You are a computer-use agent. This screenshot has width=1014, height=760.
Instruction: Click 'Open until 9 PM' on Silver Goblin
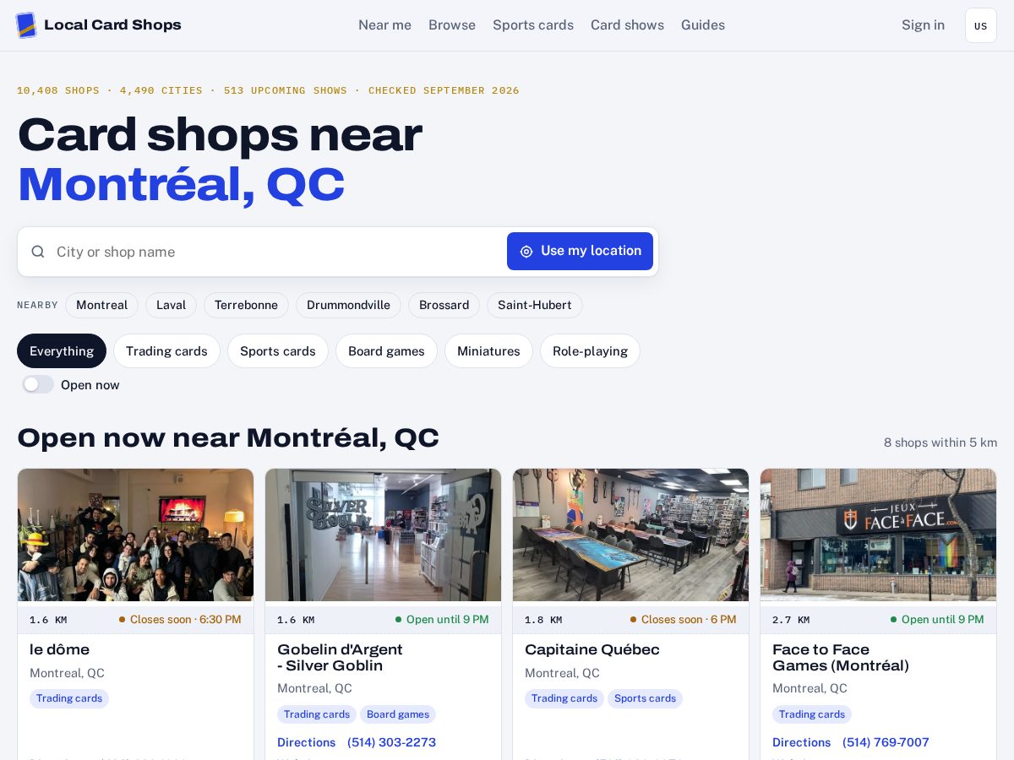click(x=442, y=619)
